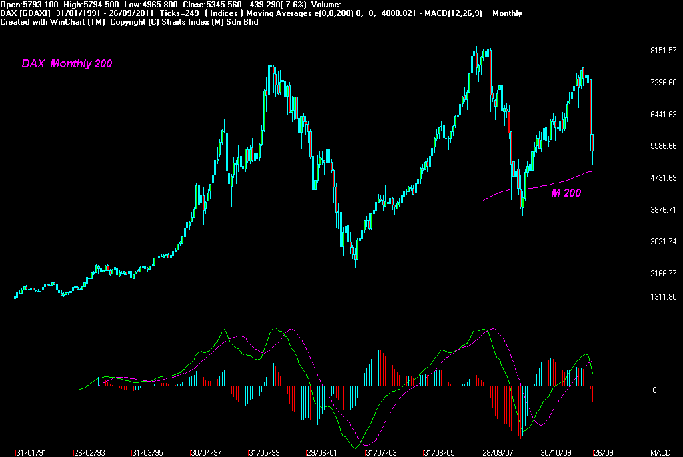
Task: Click the Close:5345.560 value in header
Action: tap(213, 5)
